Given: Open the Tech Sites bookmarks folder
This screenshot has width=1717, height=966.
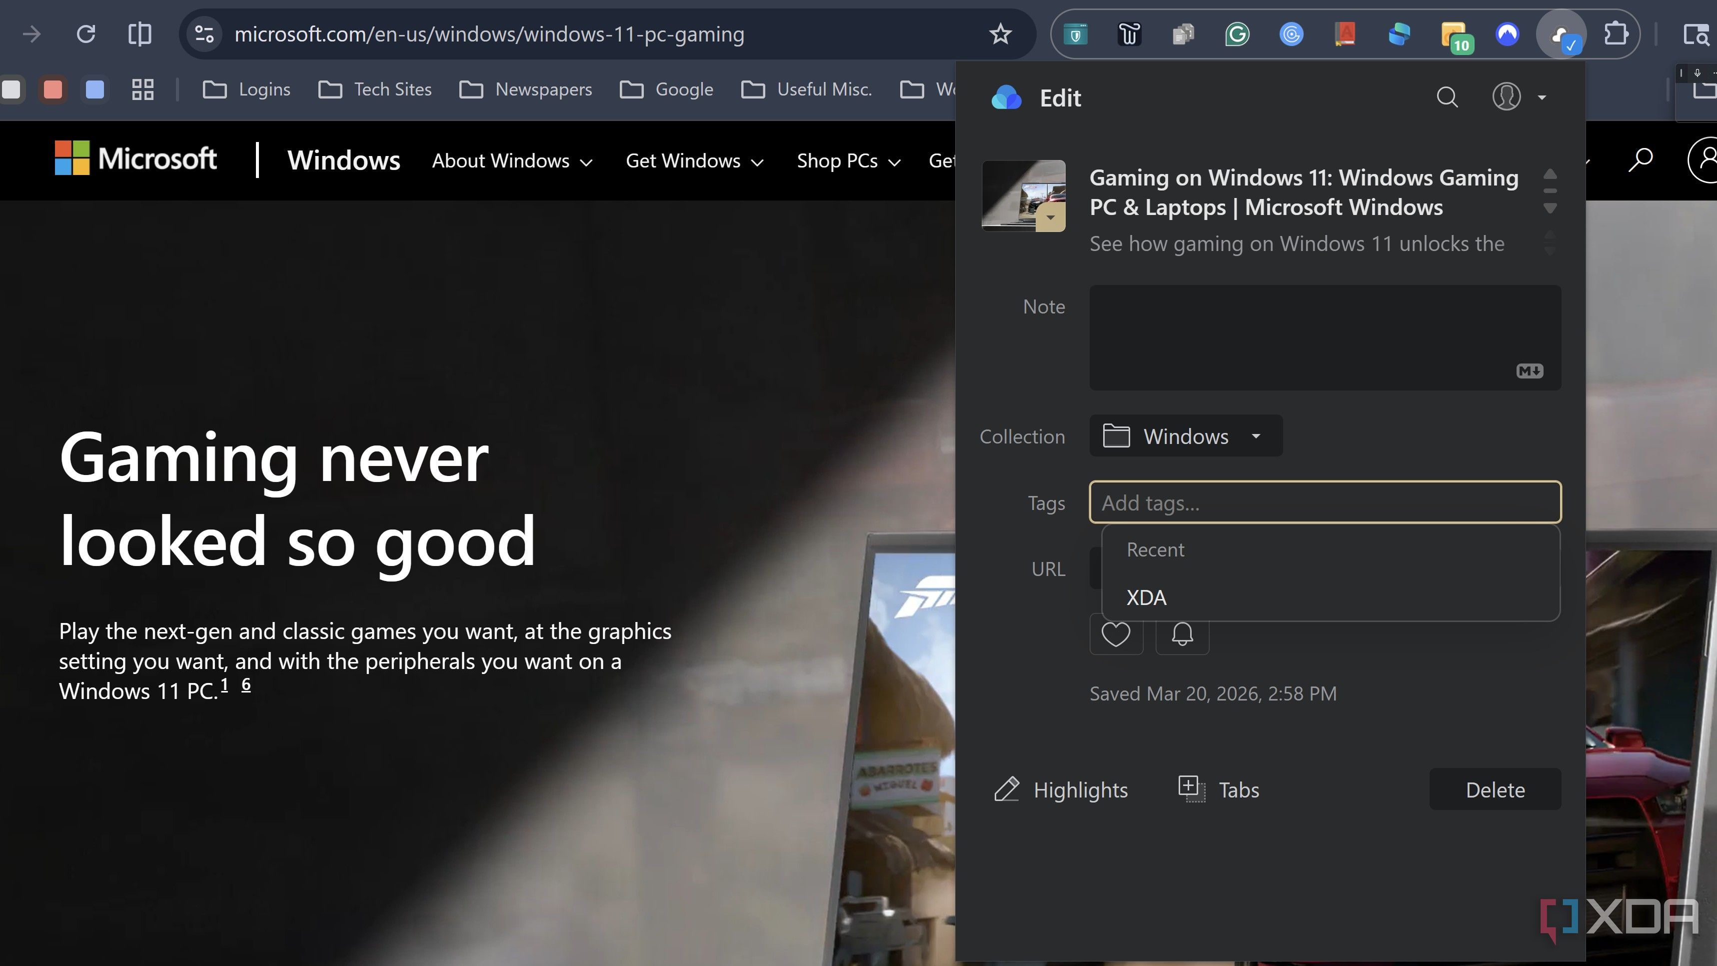Looking at the screenshot, I should [374, 89].
